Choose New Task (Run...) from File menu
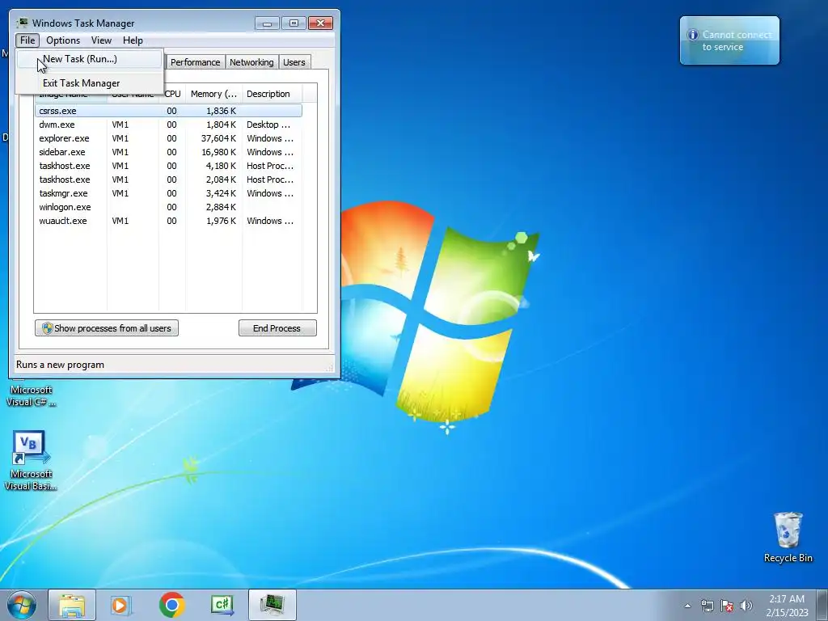The height and width of the screenshot is (621, 828). pyautogui.click(x=89, y=58)
